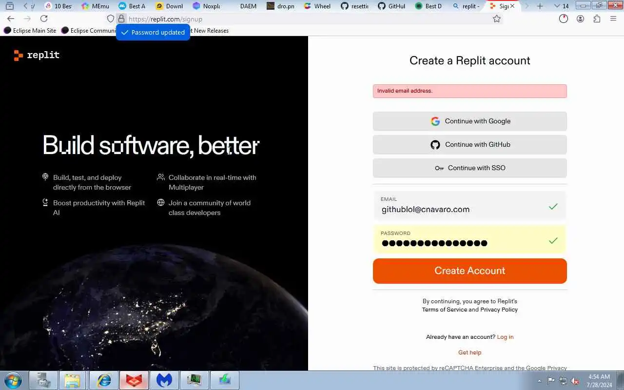This screenshot has width=624, height=390.
Task: Switch to the 'Downl' tab
Action: [x=169, y=6]
